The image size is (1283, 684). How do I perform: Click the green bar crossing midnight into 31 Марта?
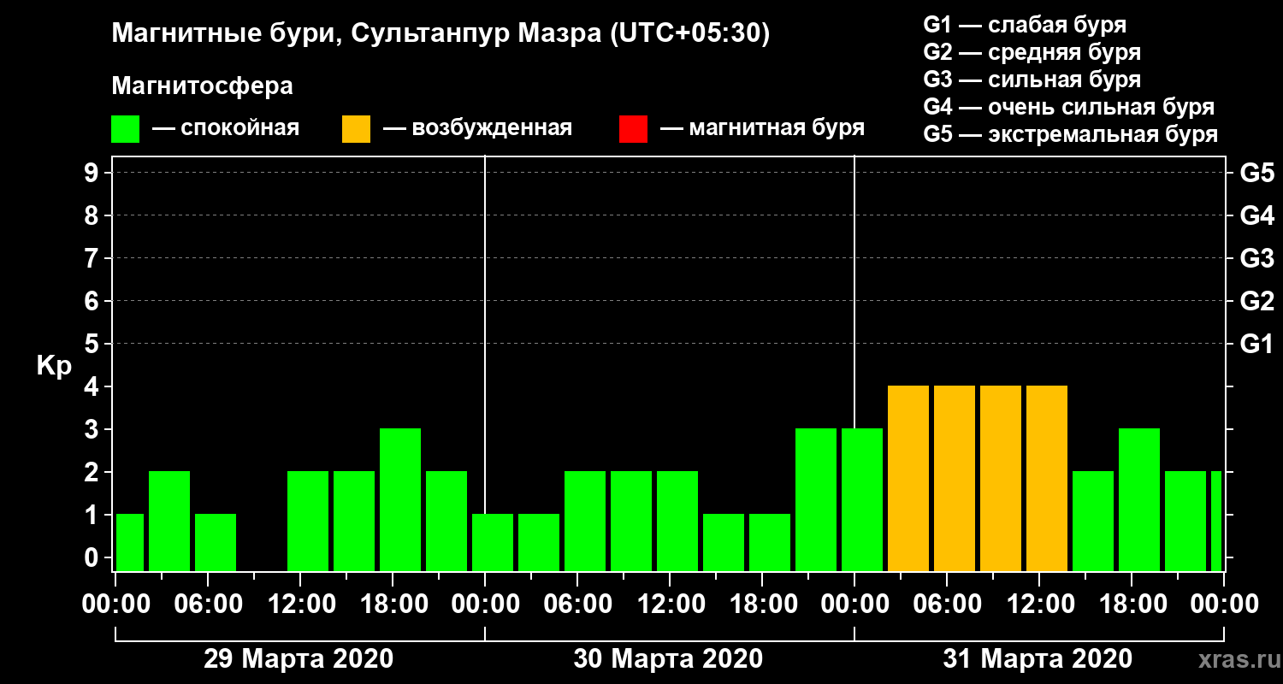[862, 499]
